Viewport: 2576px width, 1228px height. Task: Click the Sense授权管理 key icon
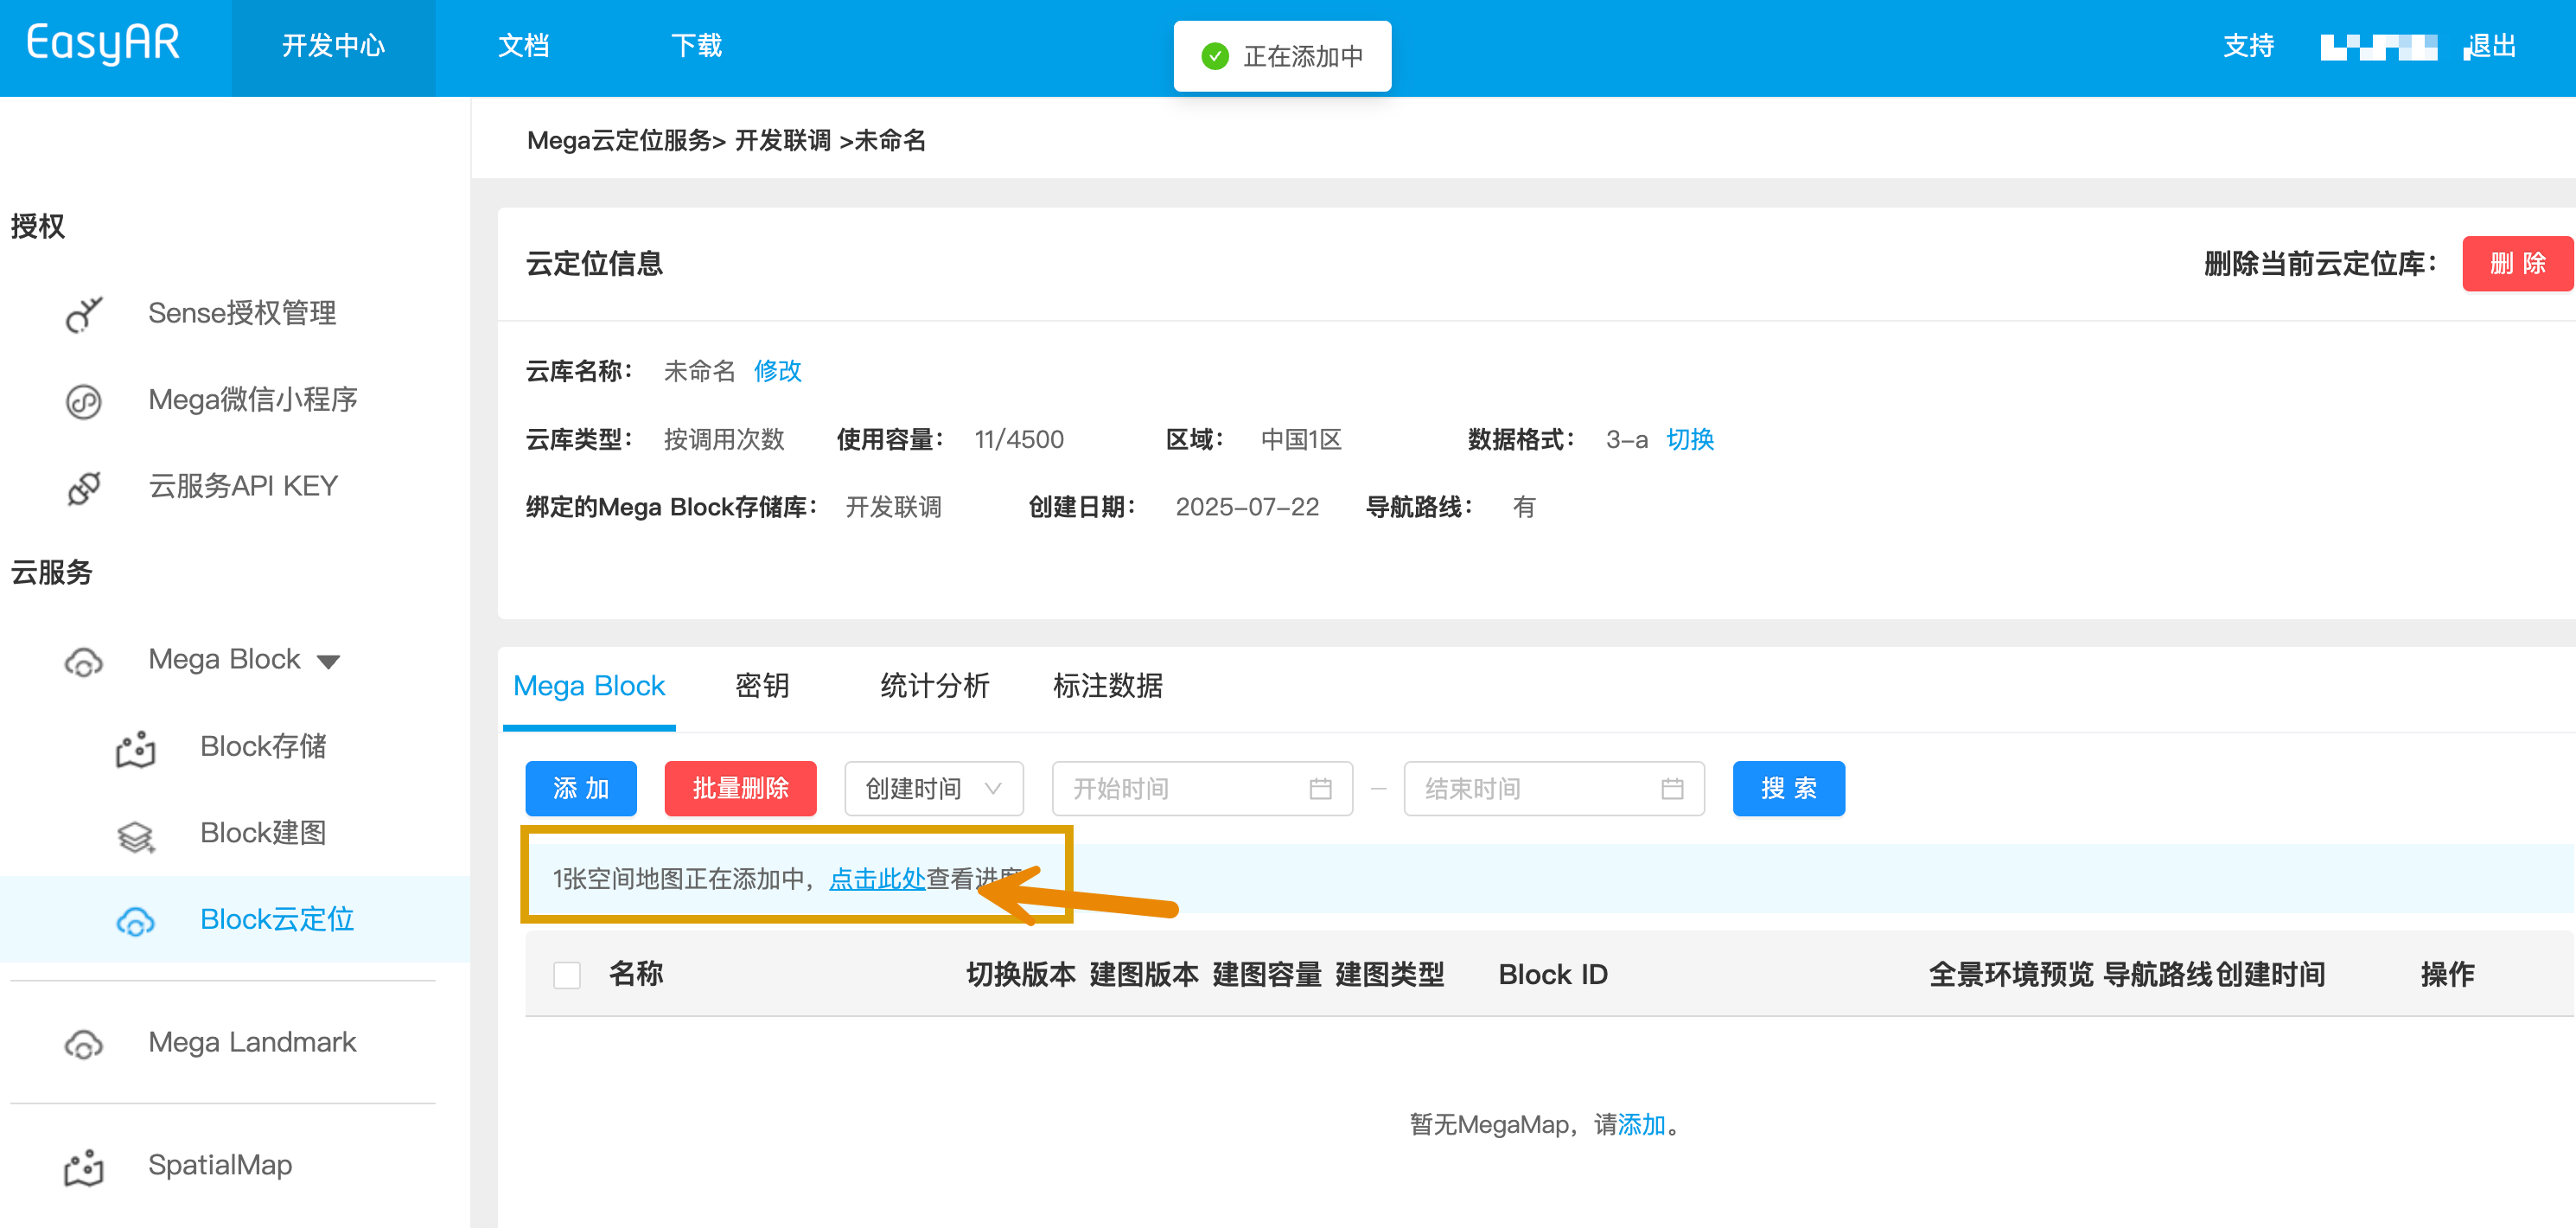[x=84, y=314]
